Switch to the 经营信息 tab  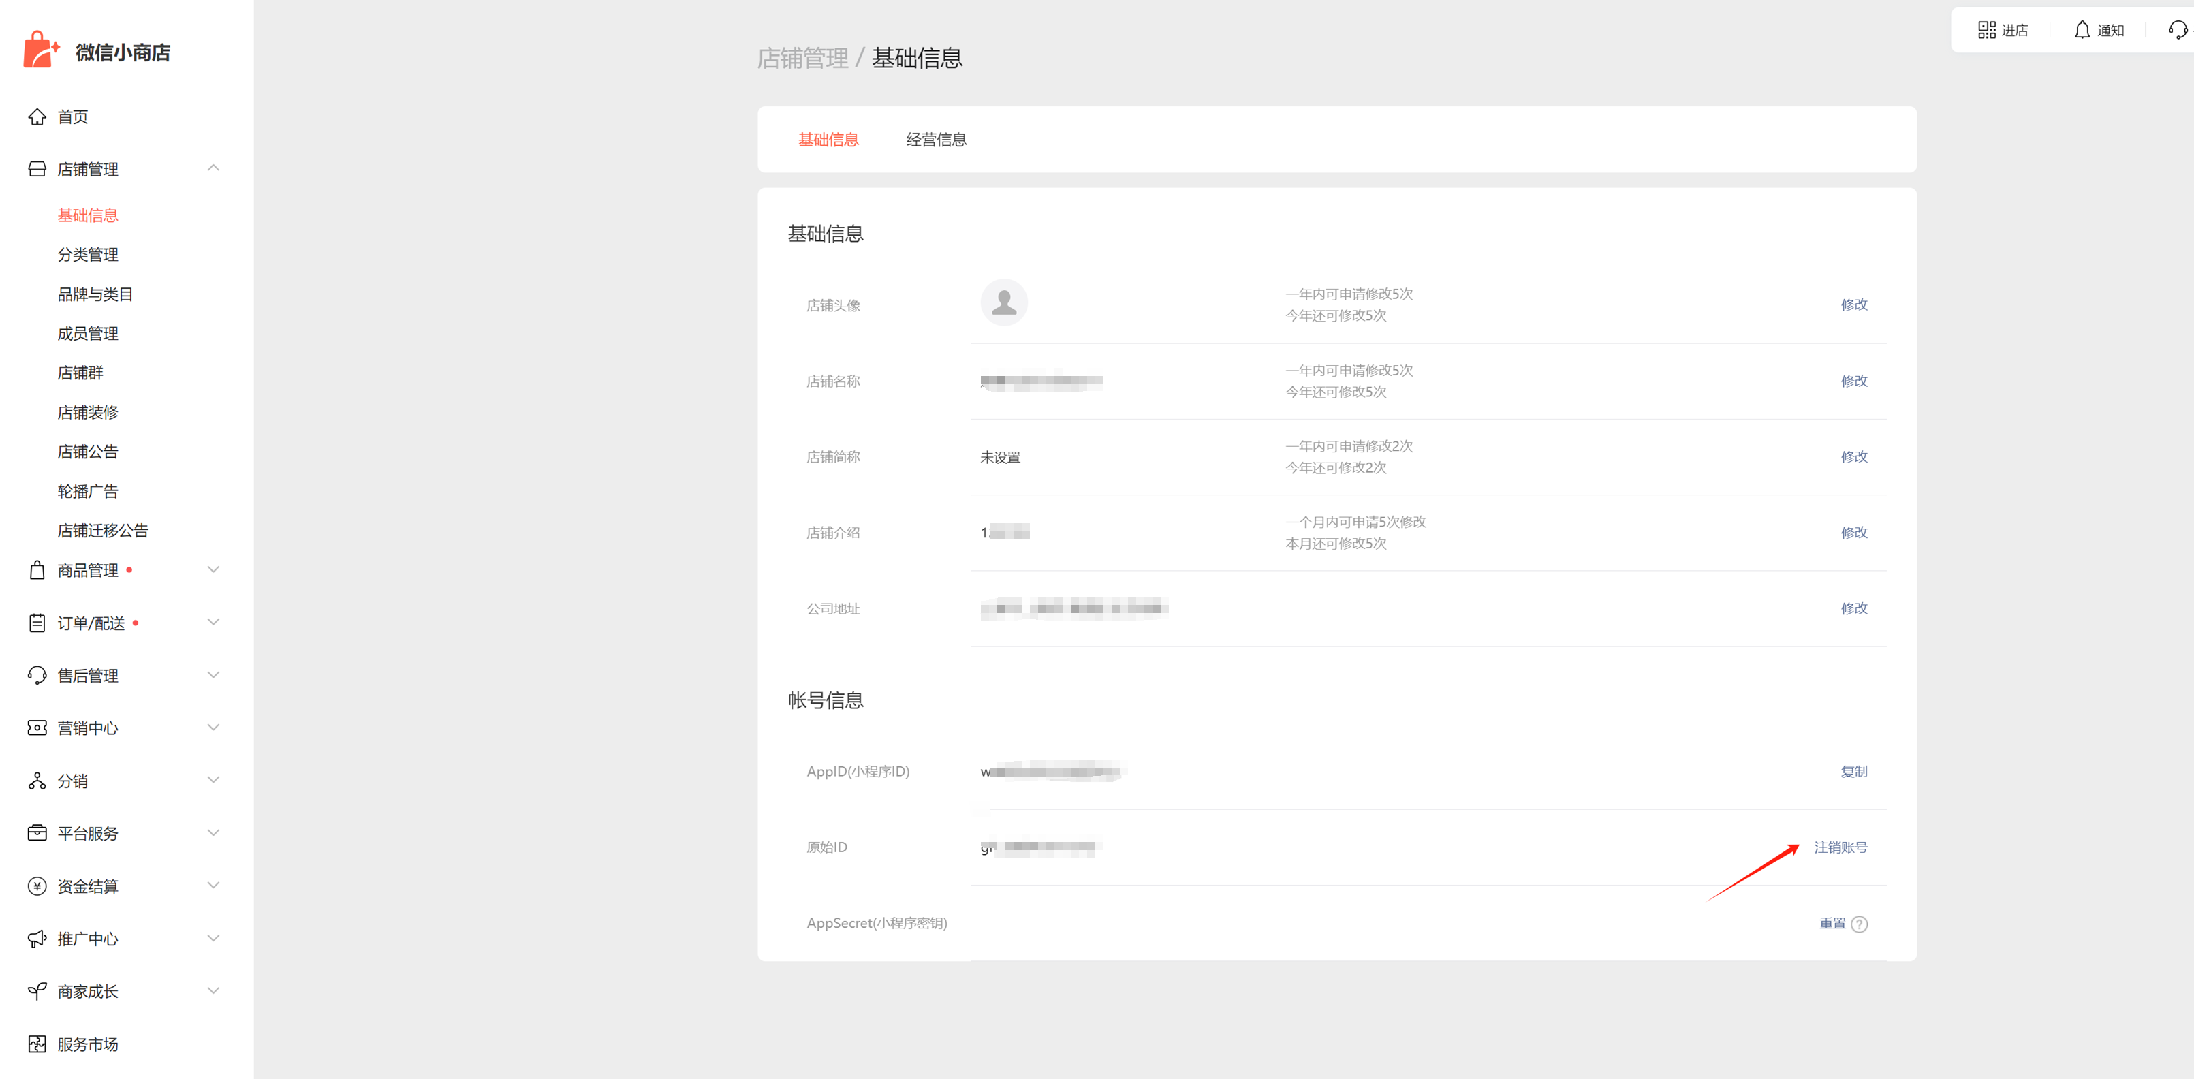935,140
